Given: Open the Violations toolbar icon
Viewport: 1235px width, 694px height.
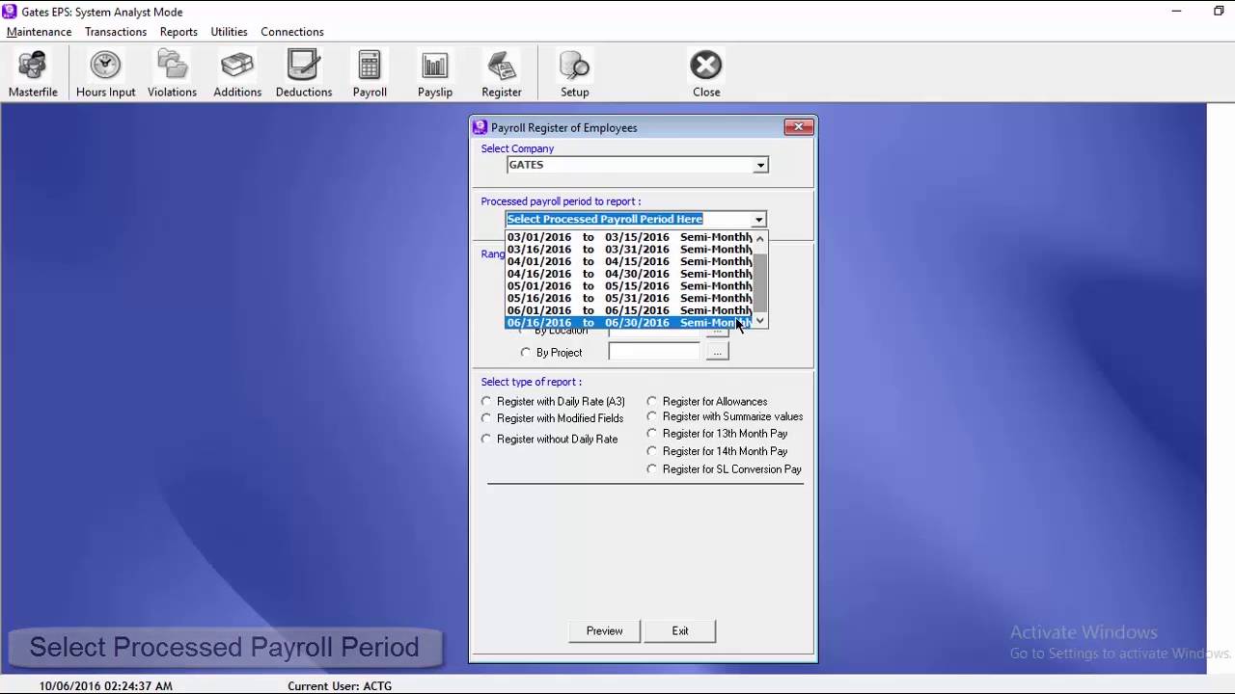Looking at the screenshot, I should tap(172, 74).
